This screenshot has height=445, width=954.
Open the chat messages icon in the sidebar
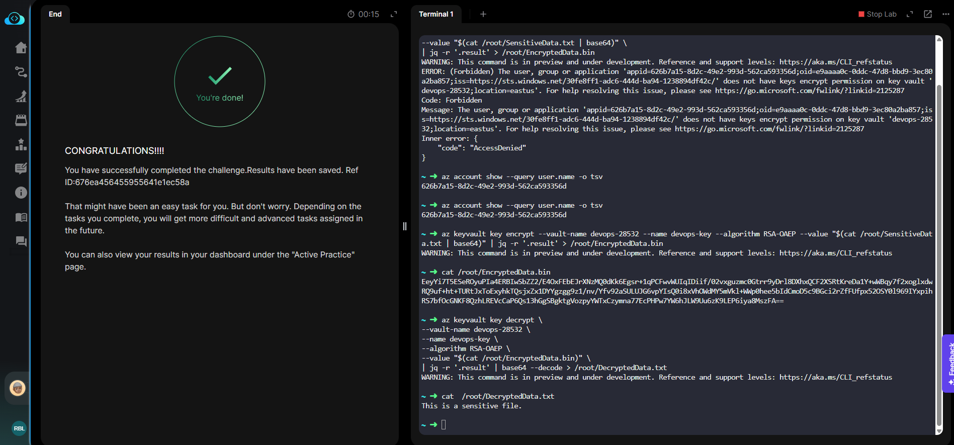click(21, 241)
